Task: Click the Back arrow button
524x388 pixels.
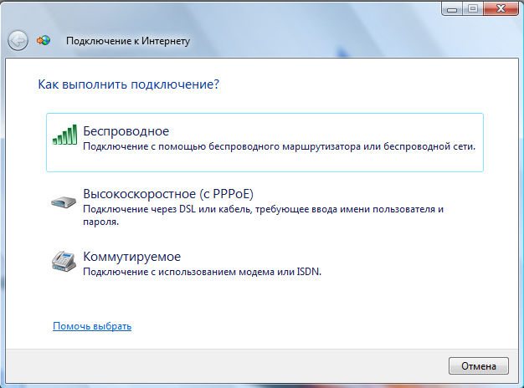Action: tap(18, 41)
